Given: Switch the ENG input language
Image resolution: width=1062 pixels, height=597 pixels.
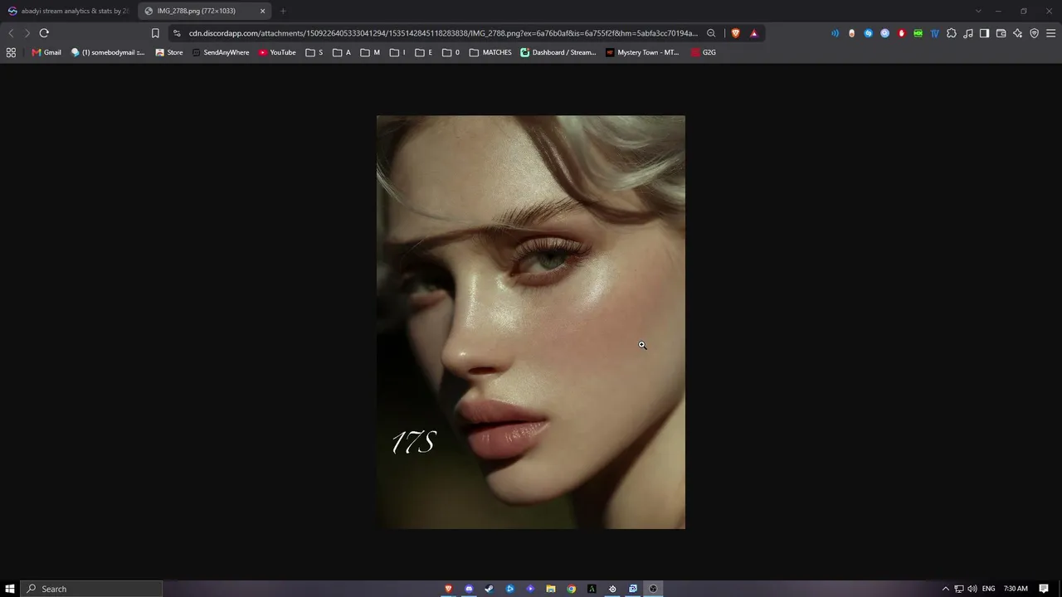Looking at the screenshot, I should pos(989,589).
